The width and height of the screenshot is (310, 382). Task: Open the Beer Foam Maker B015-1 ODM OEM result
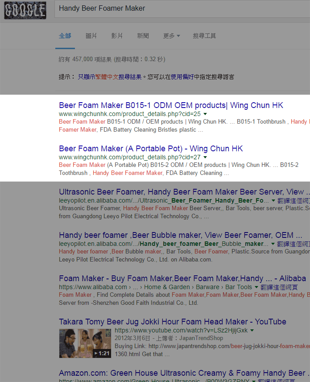pyautogui.click(x=171, y=105)
